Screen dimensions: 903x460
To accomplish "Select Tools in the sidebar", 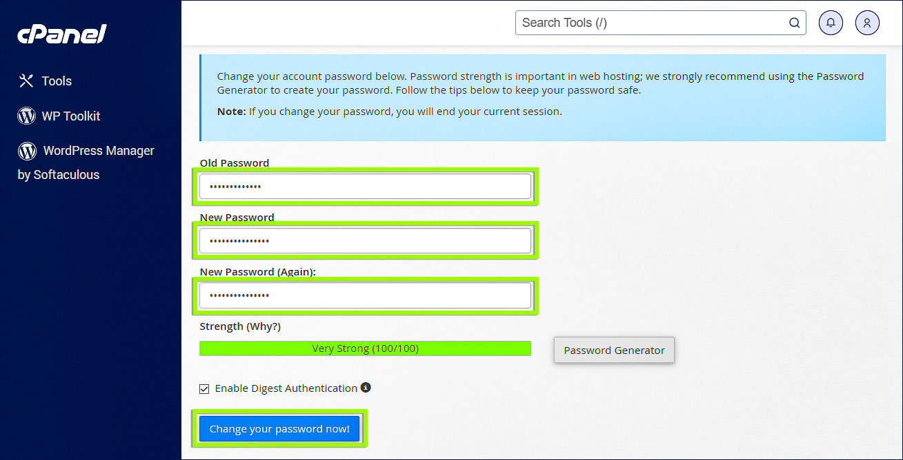I will pyautogui.click(x=57, y=81).
